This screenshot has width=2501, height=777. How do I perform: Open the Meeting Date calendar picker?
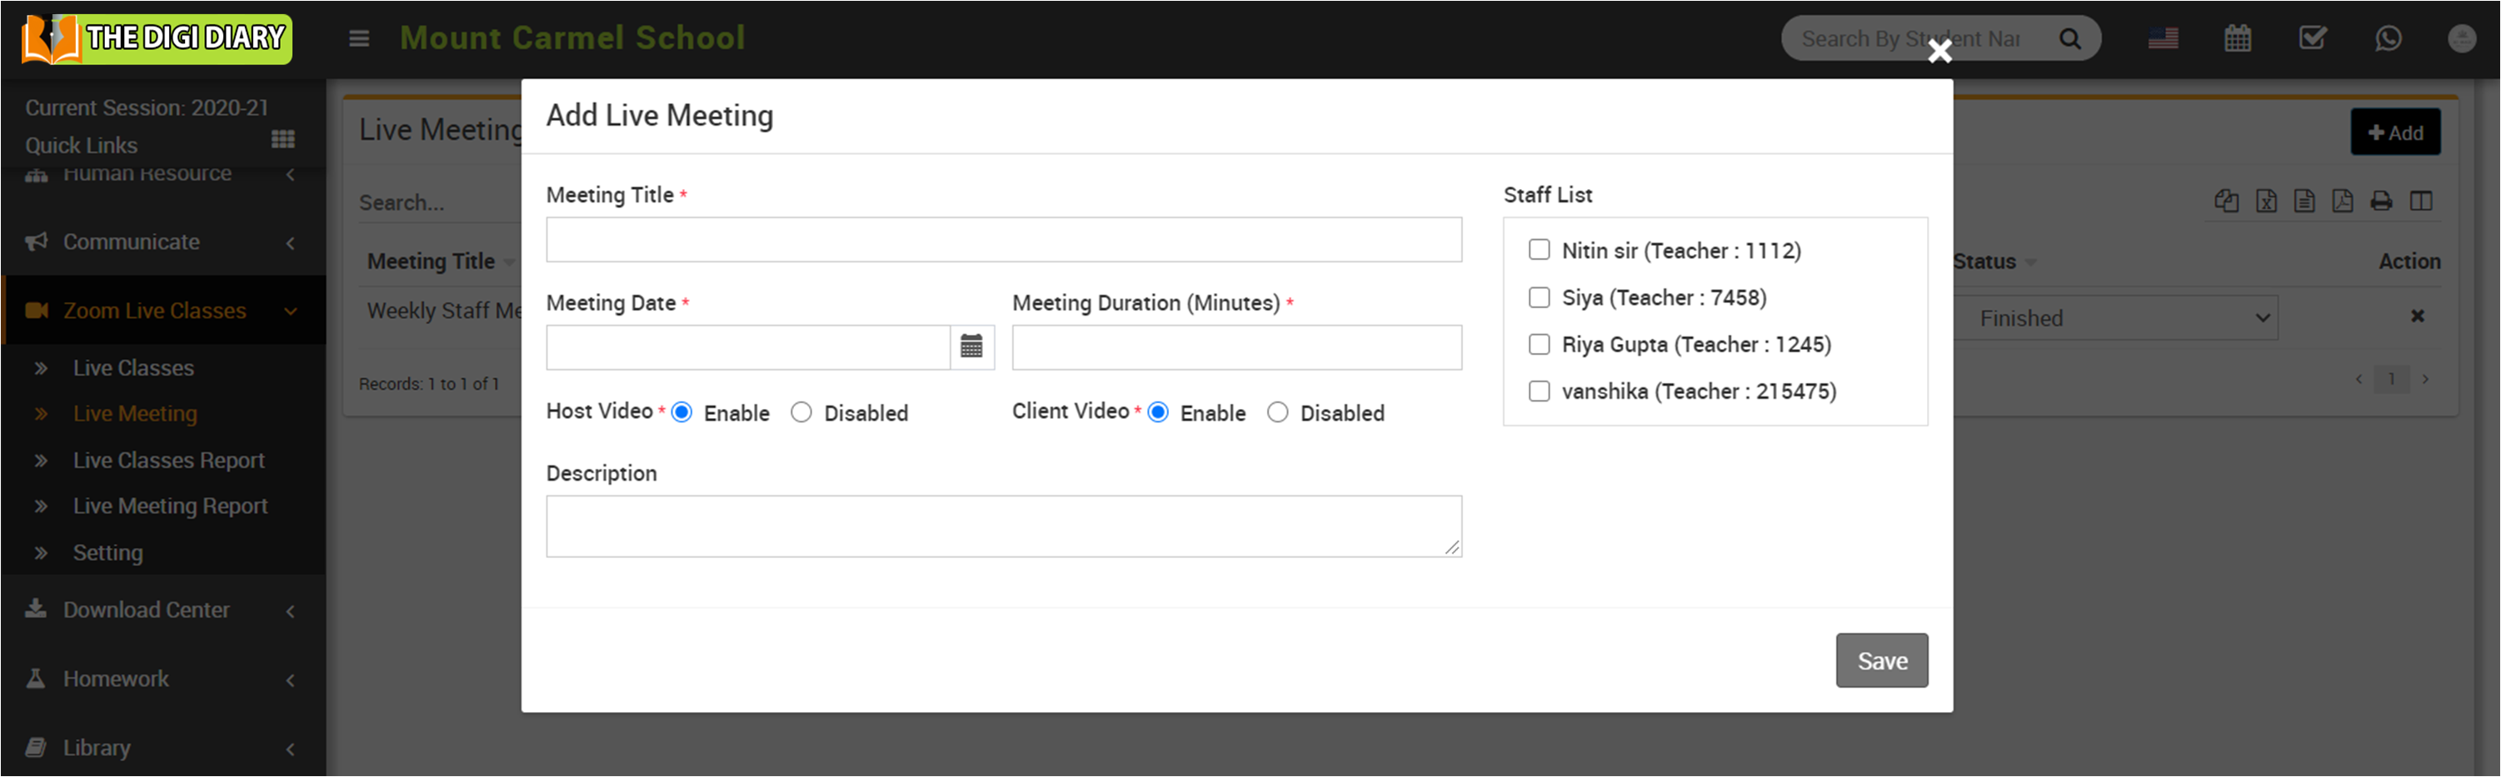pos(971,346)
